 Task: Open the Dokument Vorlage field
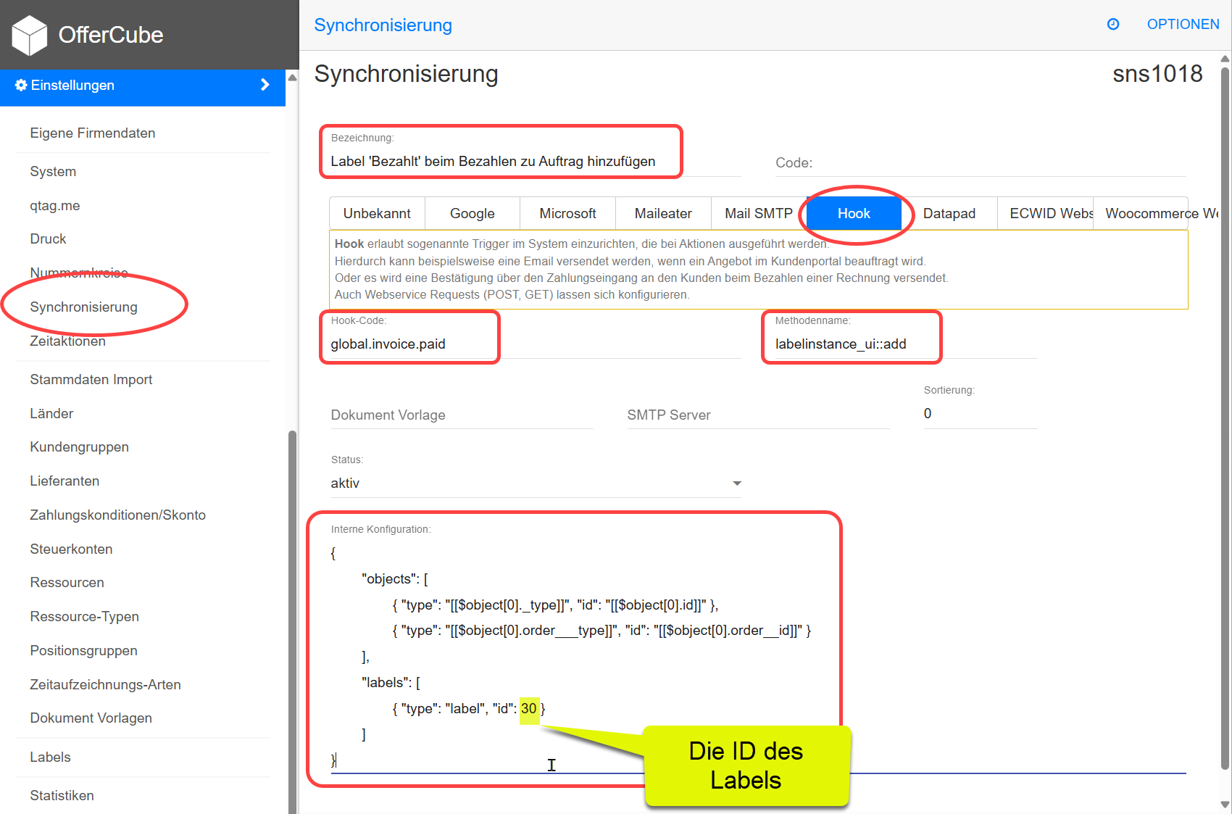tap(462, 415)
